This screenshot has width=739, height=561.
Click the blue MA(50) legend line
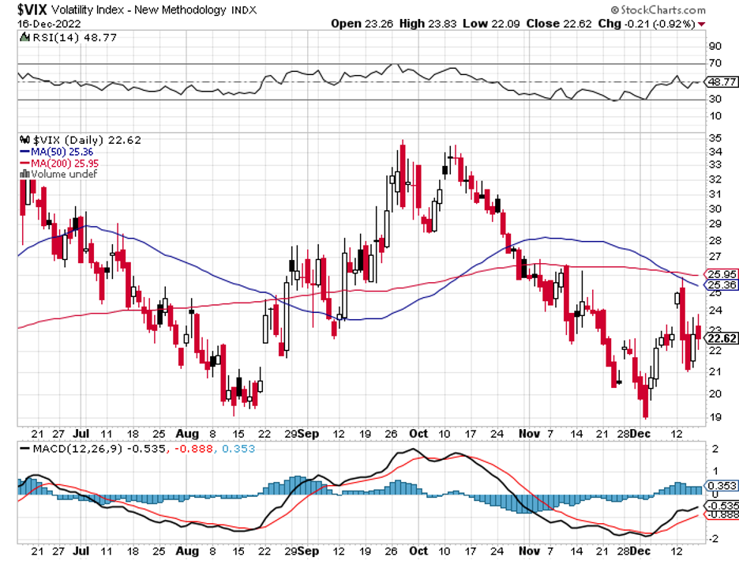pos(24,152)
